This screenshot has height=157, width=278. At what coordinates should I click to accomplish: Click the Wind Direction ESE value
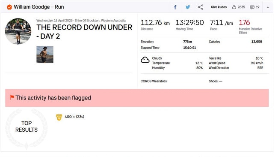[x=260, y=68]
